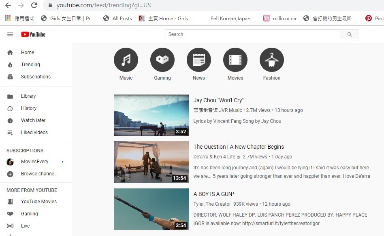This screenshot has width=384, height=236.
Task: Open the Music category icon
Action: pyautogui.click(x=126, y=60)
